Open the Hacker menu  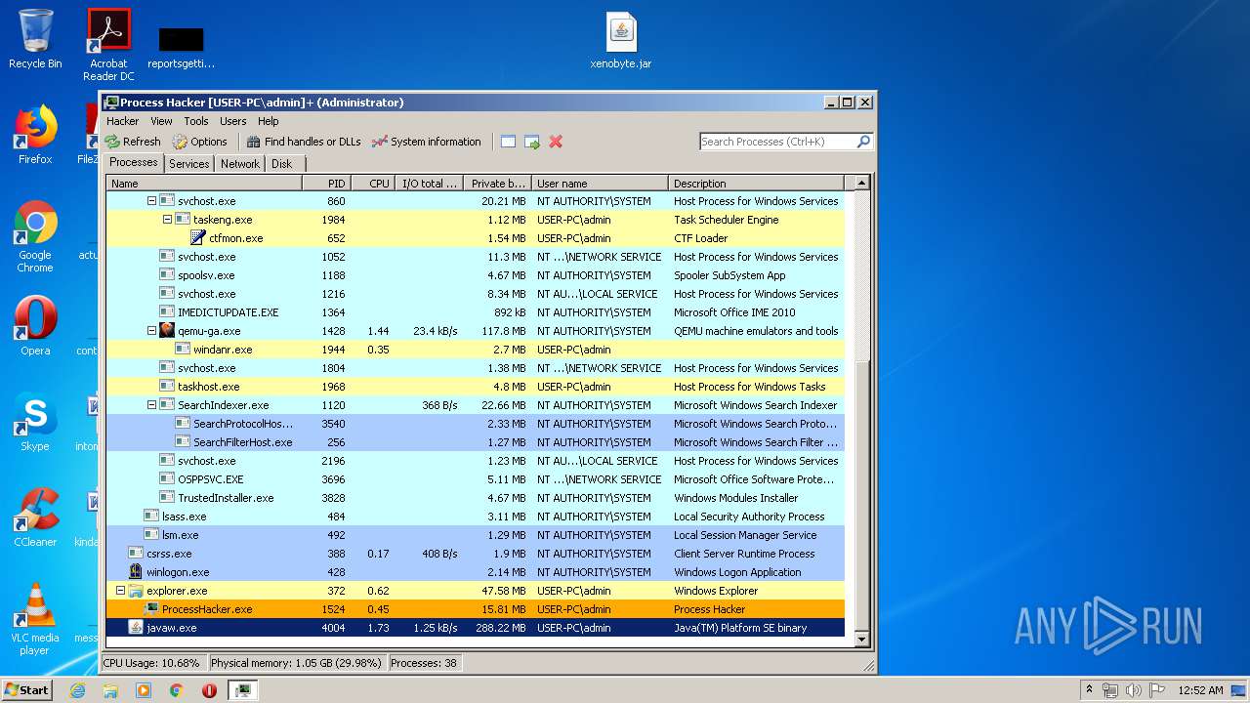tap(122, 121)
